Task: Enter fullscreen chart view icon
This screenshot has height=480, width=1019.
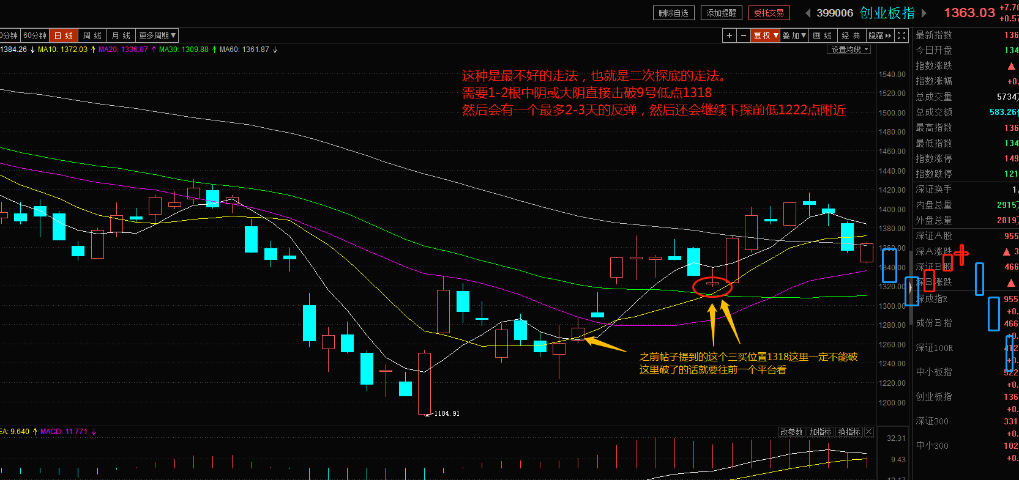Action: coord(901,35)
